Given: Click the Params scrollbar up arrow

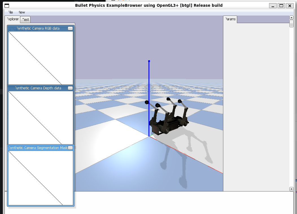Looking at the screenshot, I should click(291, 17).
